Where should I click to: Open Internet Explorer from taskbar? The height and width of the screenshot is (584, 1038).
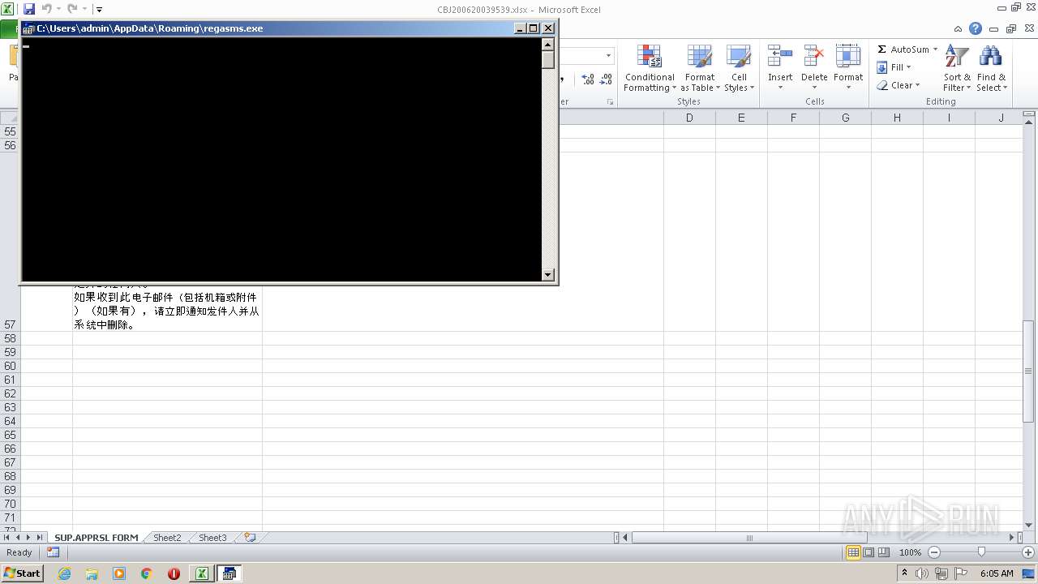tap(64, 573)
